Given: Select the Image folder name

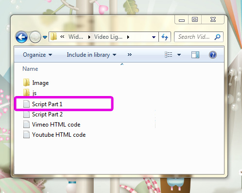Looking at the screenshot, I should click(x=40, y=83).
